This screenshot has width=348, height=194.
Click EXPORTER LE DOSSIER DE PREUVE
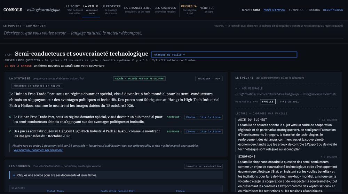(37, 86)
